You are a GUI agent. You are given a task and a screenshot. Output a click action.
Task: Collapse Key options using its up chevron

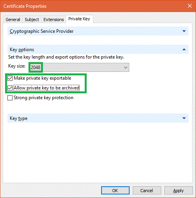tap(184, 50)
